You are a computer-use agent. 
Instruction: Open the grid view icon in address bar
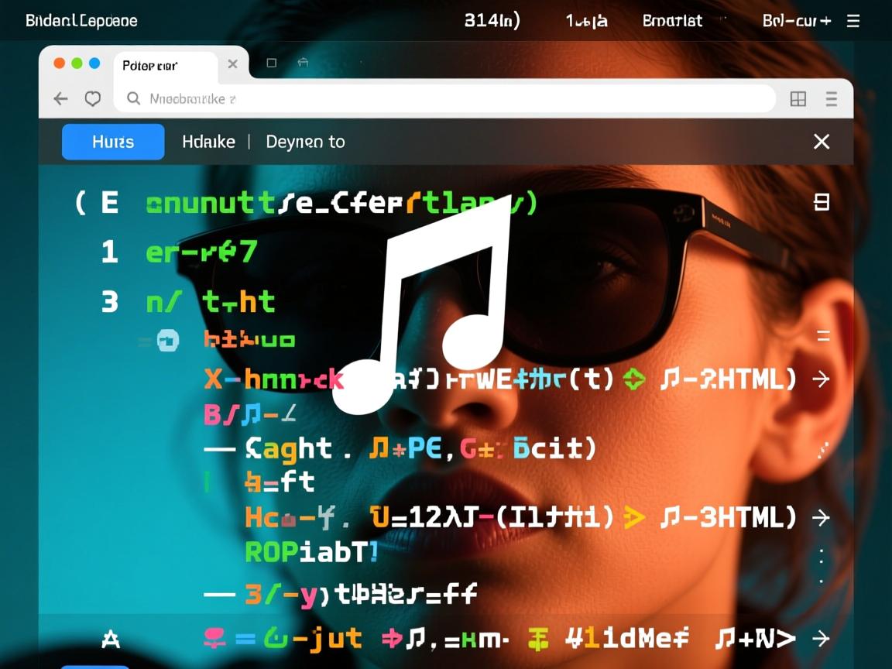tap(798, 98)
